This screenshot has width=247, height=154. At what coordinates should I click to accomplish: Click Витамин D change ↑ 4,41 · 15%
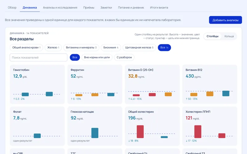(135, 99)
